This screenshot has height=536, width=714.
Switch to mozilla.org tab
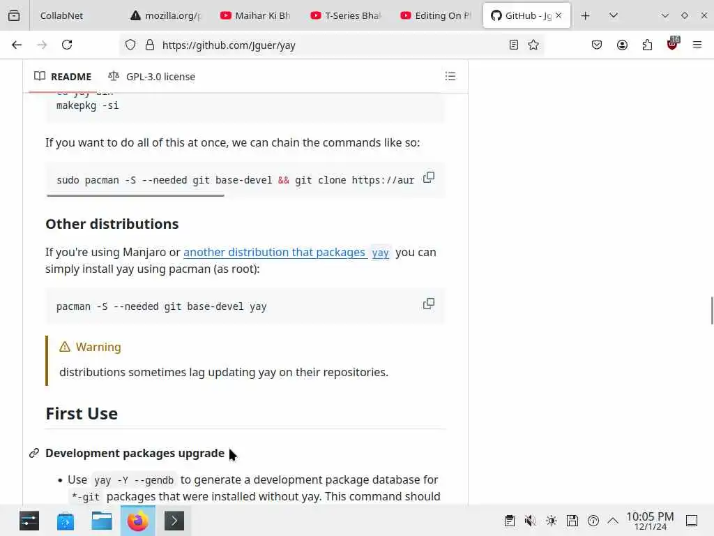tap(166, 15)
